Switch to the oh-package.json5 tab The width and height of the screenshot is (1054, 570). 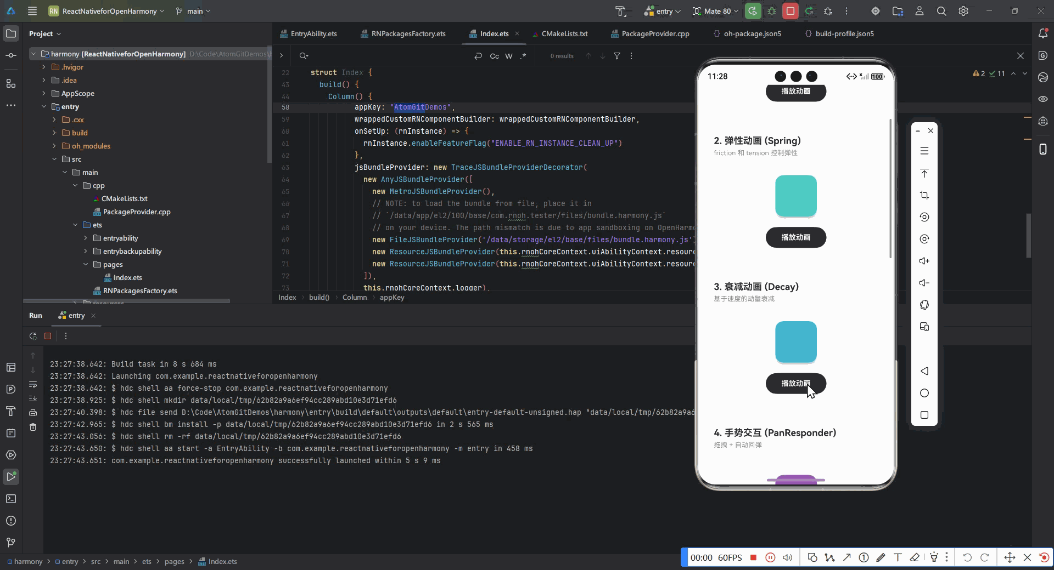click(x=747, y=33)
